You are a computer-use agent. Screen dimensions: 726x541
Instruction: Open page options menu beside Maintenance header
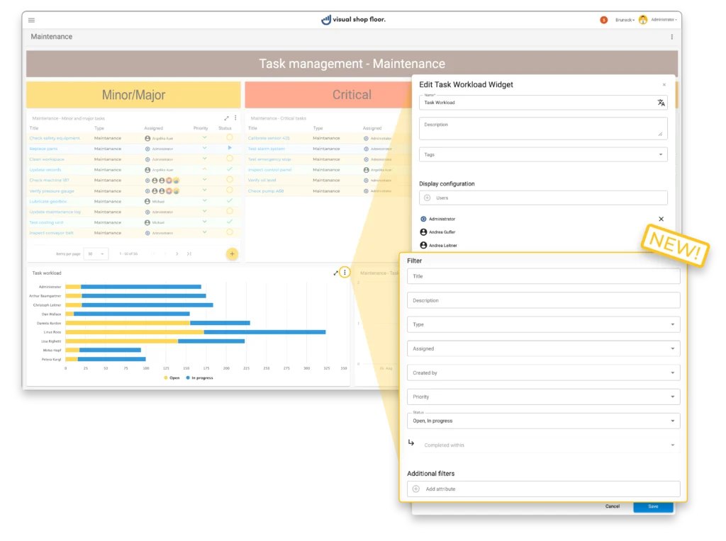(x=671, y=37)
